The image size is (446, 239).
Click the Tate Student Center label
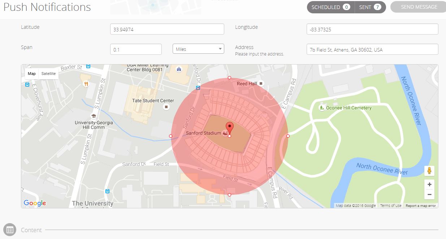pyautogui.click(x=153, y=101)
